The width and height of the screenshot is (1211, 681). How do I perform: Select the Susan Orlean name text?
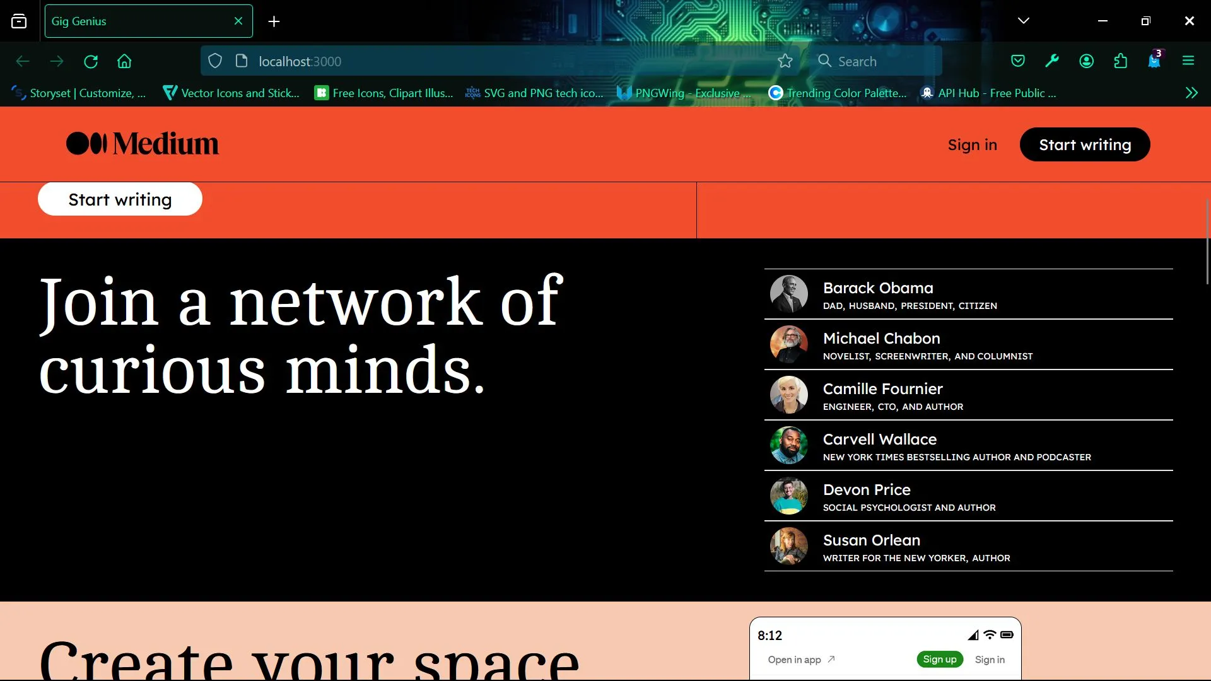[x=872, y=540]
